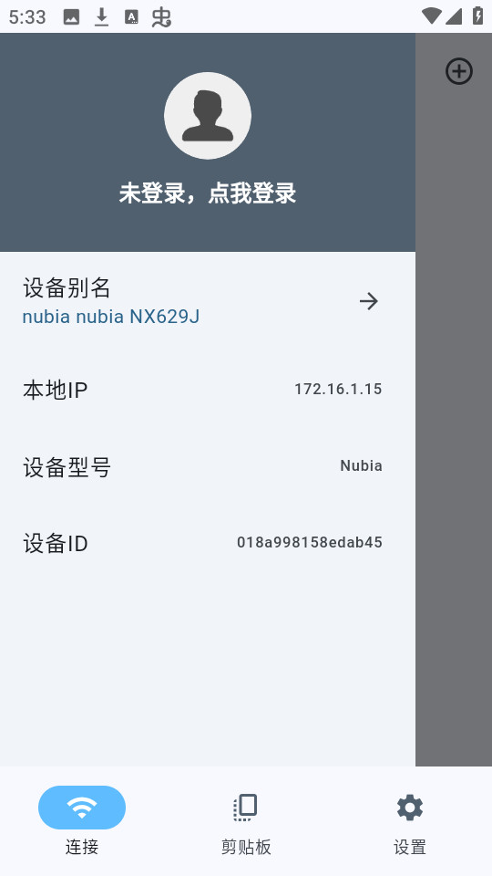This screenshot has width=492, height=876.
Task: Select the 本地IP row
Action: pos(208,390)
